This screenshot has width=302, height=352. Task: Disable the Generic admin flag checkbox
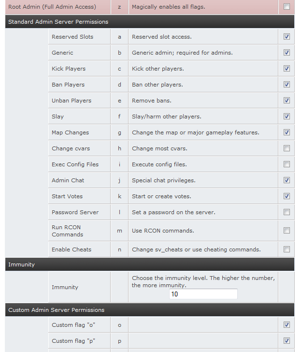(287, 53)
